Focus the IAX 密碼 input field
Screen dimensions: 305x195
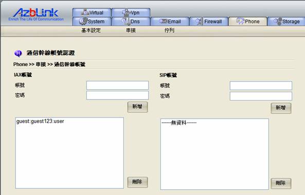(117, 95)
